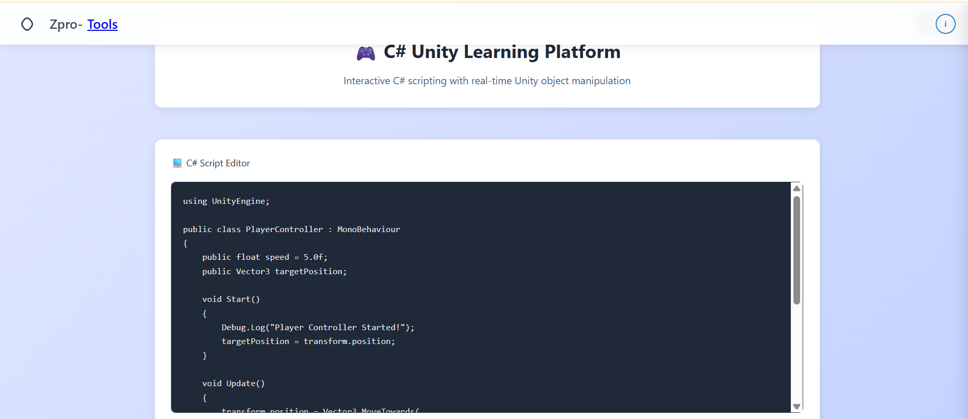This screenshot has height=419, width=968.
Task: Click the 'public class PlayerController : MonoBehaviour' line
Action: pyautogui.click(x=292, y=230)
